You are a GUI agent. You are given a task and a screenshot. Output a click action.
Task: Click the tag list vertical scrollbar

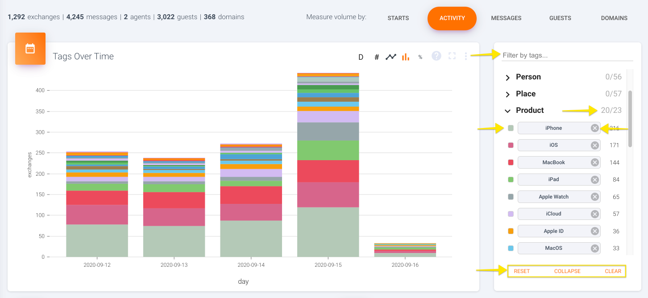click(x=630, y=119)
